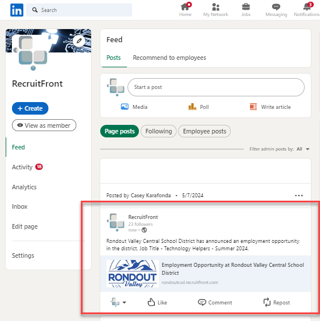
Task: Click the 5/7/2024 post date
Action: click(192, 196)
